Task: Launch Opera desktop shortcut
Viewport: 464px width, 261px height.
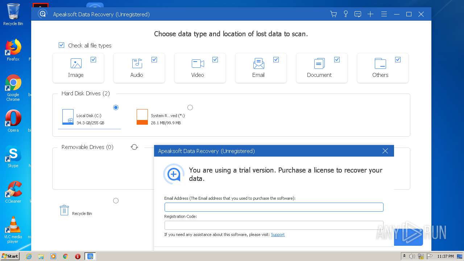Action: pos(13,121)
